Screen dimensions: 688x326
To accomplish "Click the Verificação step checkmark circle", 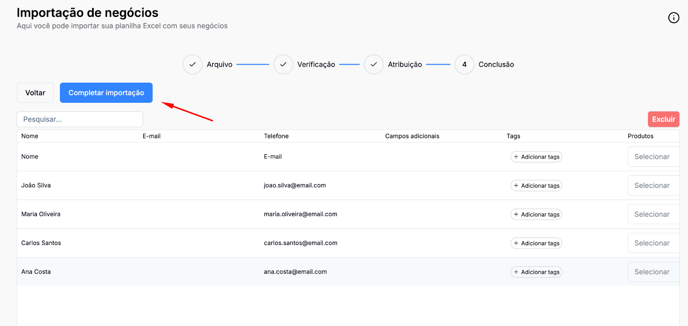I will point(283,64).
